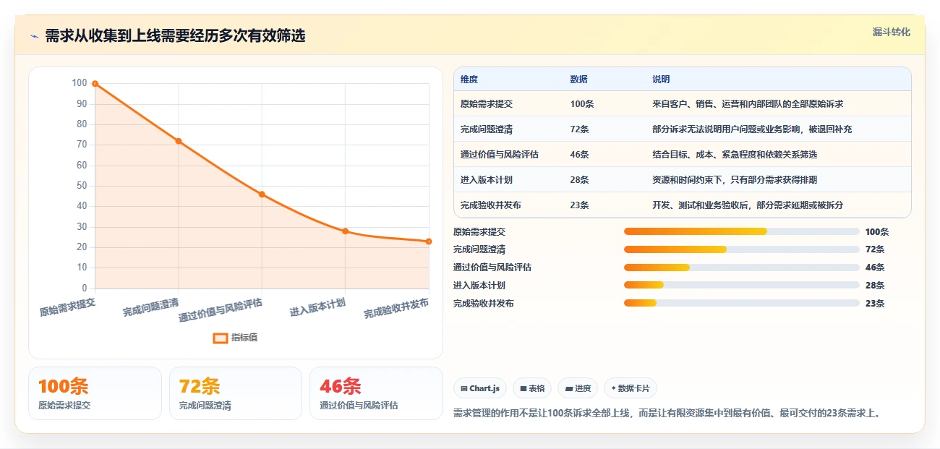
Task: Click the 100条 data card
Action: tap(95, 393)
